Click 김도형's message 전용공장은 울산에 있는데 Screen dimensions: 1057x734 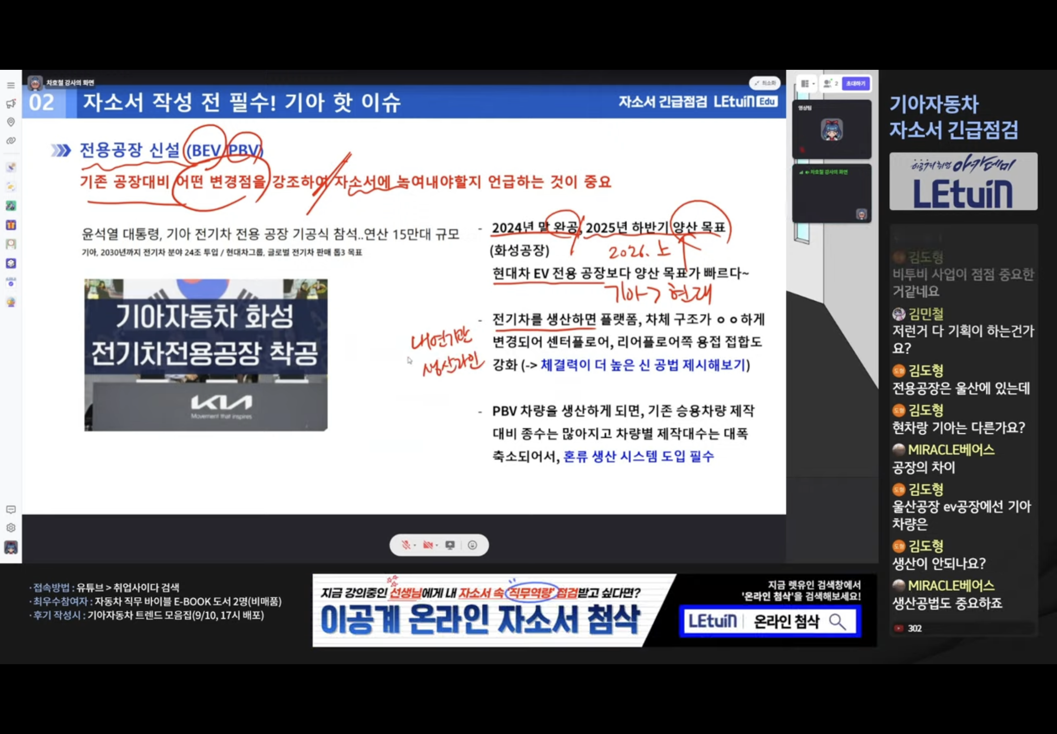961,388
